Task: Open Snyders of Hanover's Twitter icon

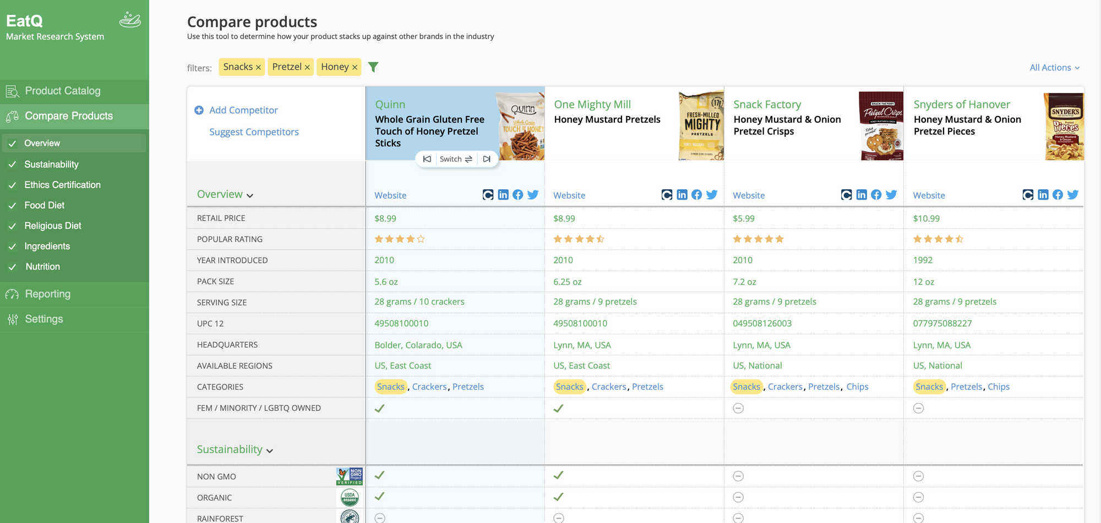Action: point(1073,195)
